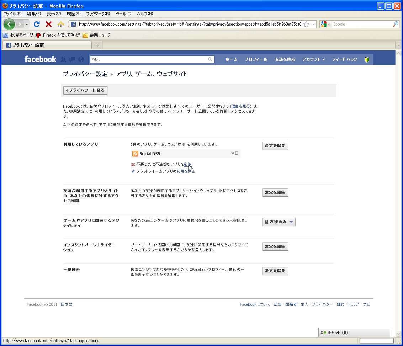Click the pencil icon beside platform apps
The image size is (403, 346).
133,171
